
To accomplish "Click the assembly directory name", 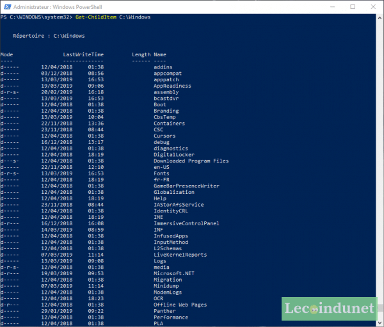I will [x=166, y=92].
